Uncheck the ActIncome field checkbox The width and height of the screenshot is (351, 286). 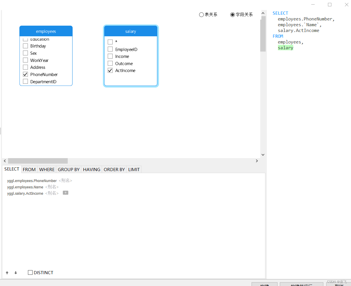point(110,70)
